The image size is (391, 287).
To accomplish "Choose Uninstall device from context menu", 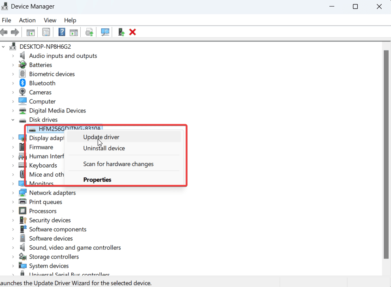I will (124, 148).
